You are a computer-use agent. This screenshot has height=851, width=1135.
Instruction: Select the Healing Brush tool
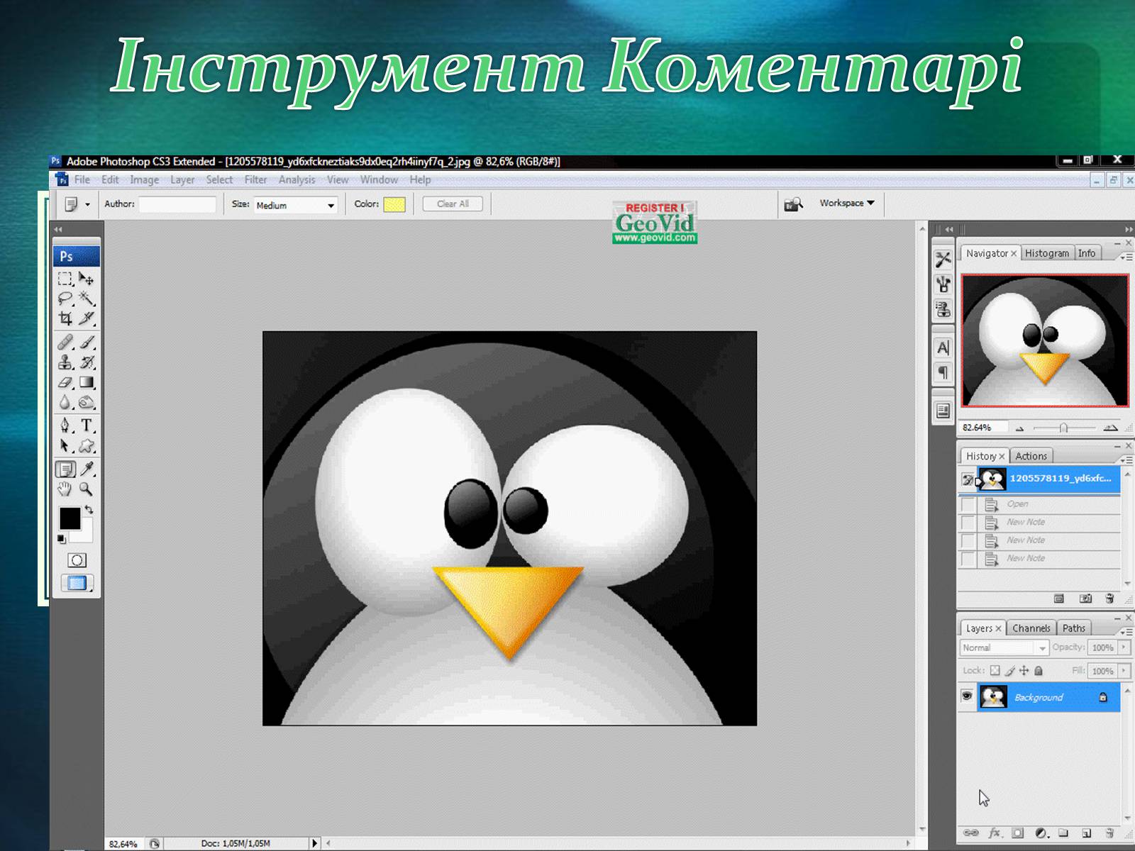(x=65, y=343)
